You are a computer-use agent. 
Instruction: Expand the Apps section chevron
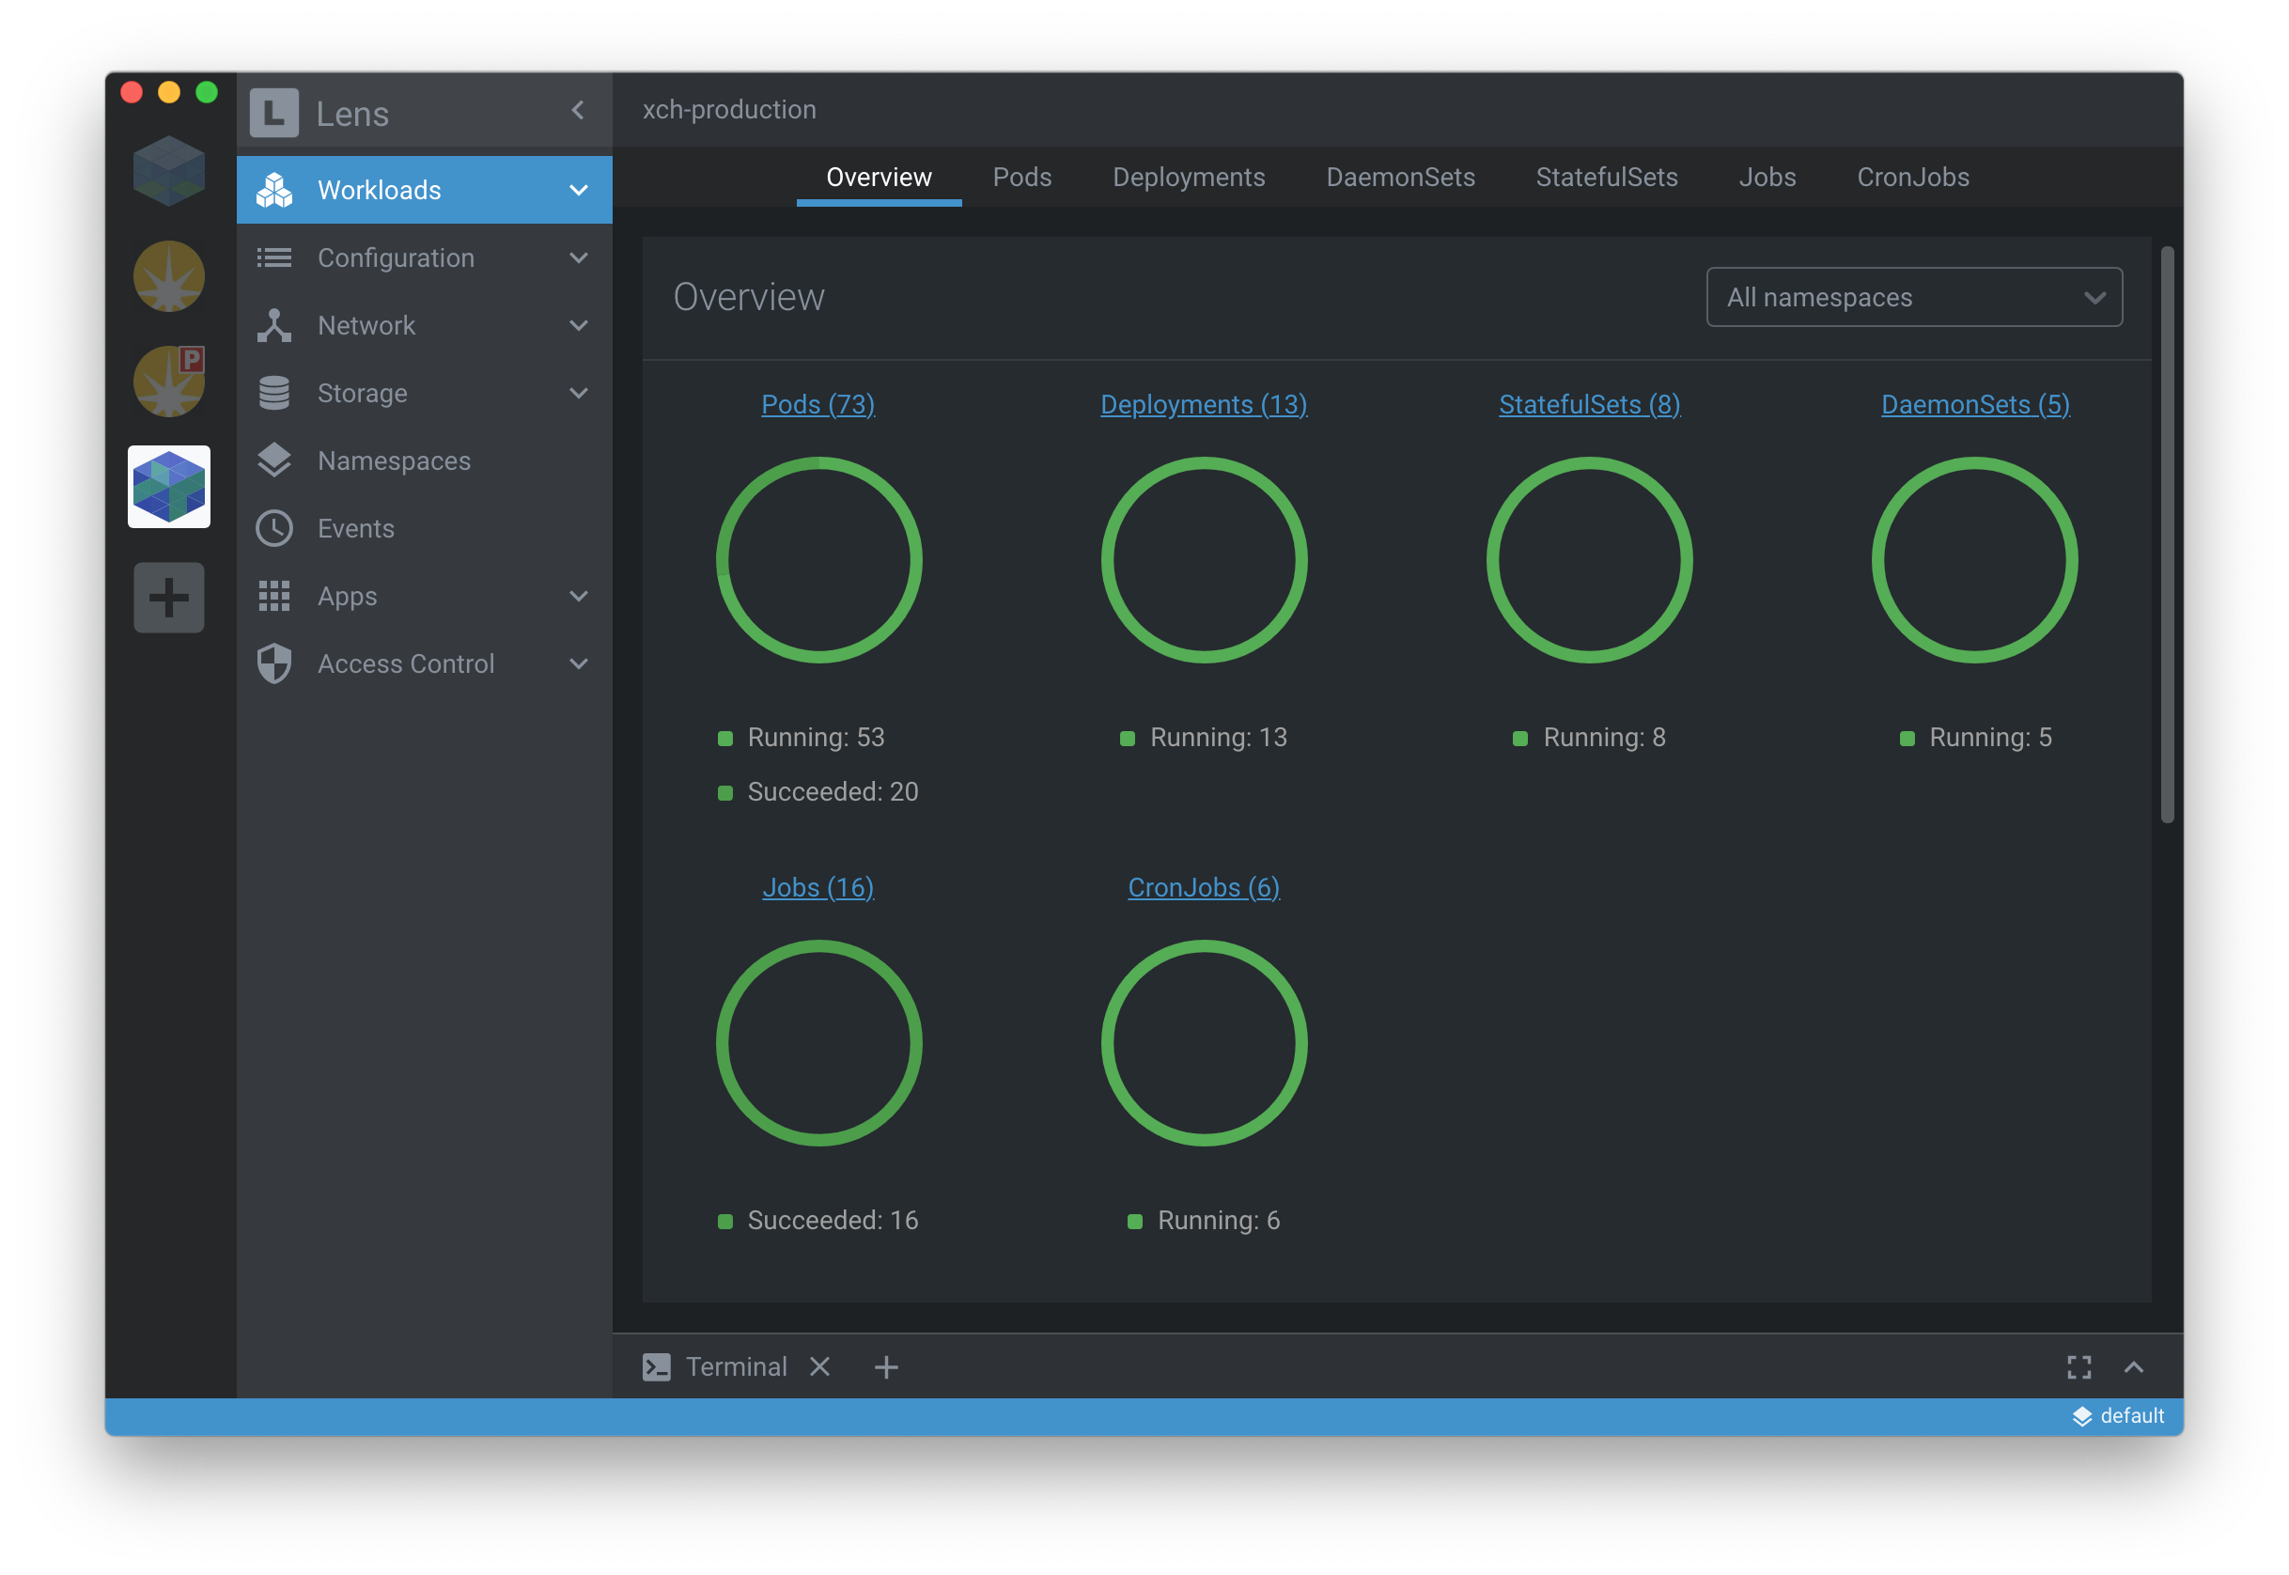[x=579, y=596]
